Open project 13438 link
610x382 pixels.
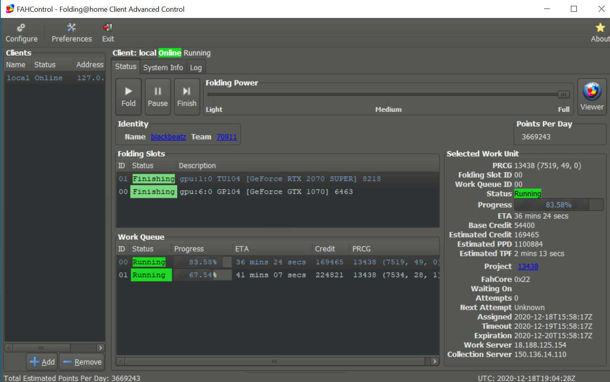click(528, 267)
